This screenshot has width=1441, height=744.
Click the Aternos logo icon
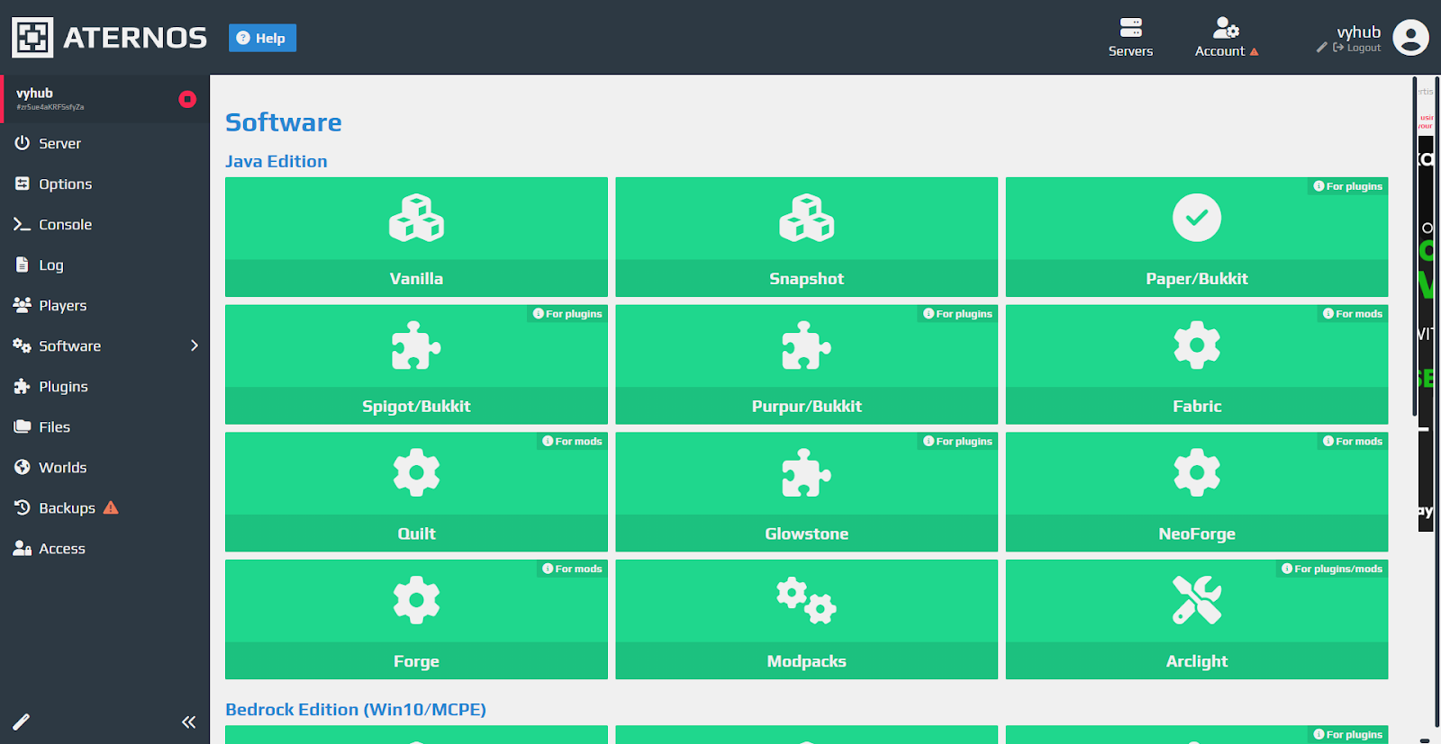[32, 37]
